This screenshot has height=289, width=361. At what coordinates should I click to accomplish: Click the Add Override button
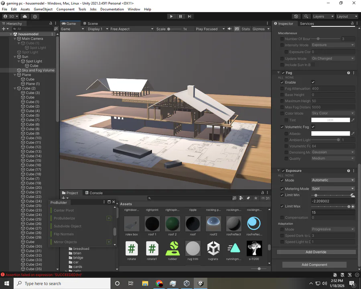[x=316, y=252]
